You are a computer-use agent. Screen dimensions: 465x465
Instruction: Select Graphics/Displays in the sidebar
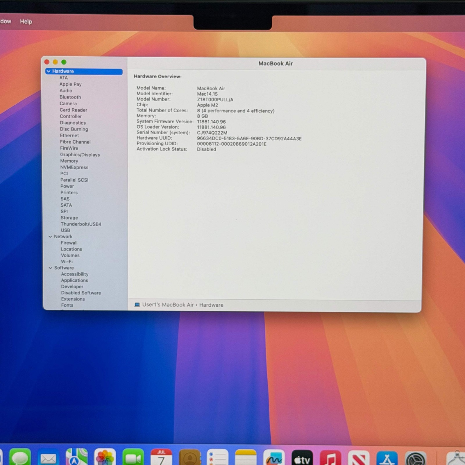(x=80, y=155)
